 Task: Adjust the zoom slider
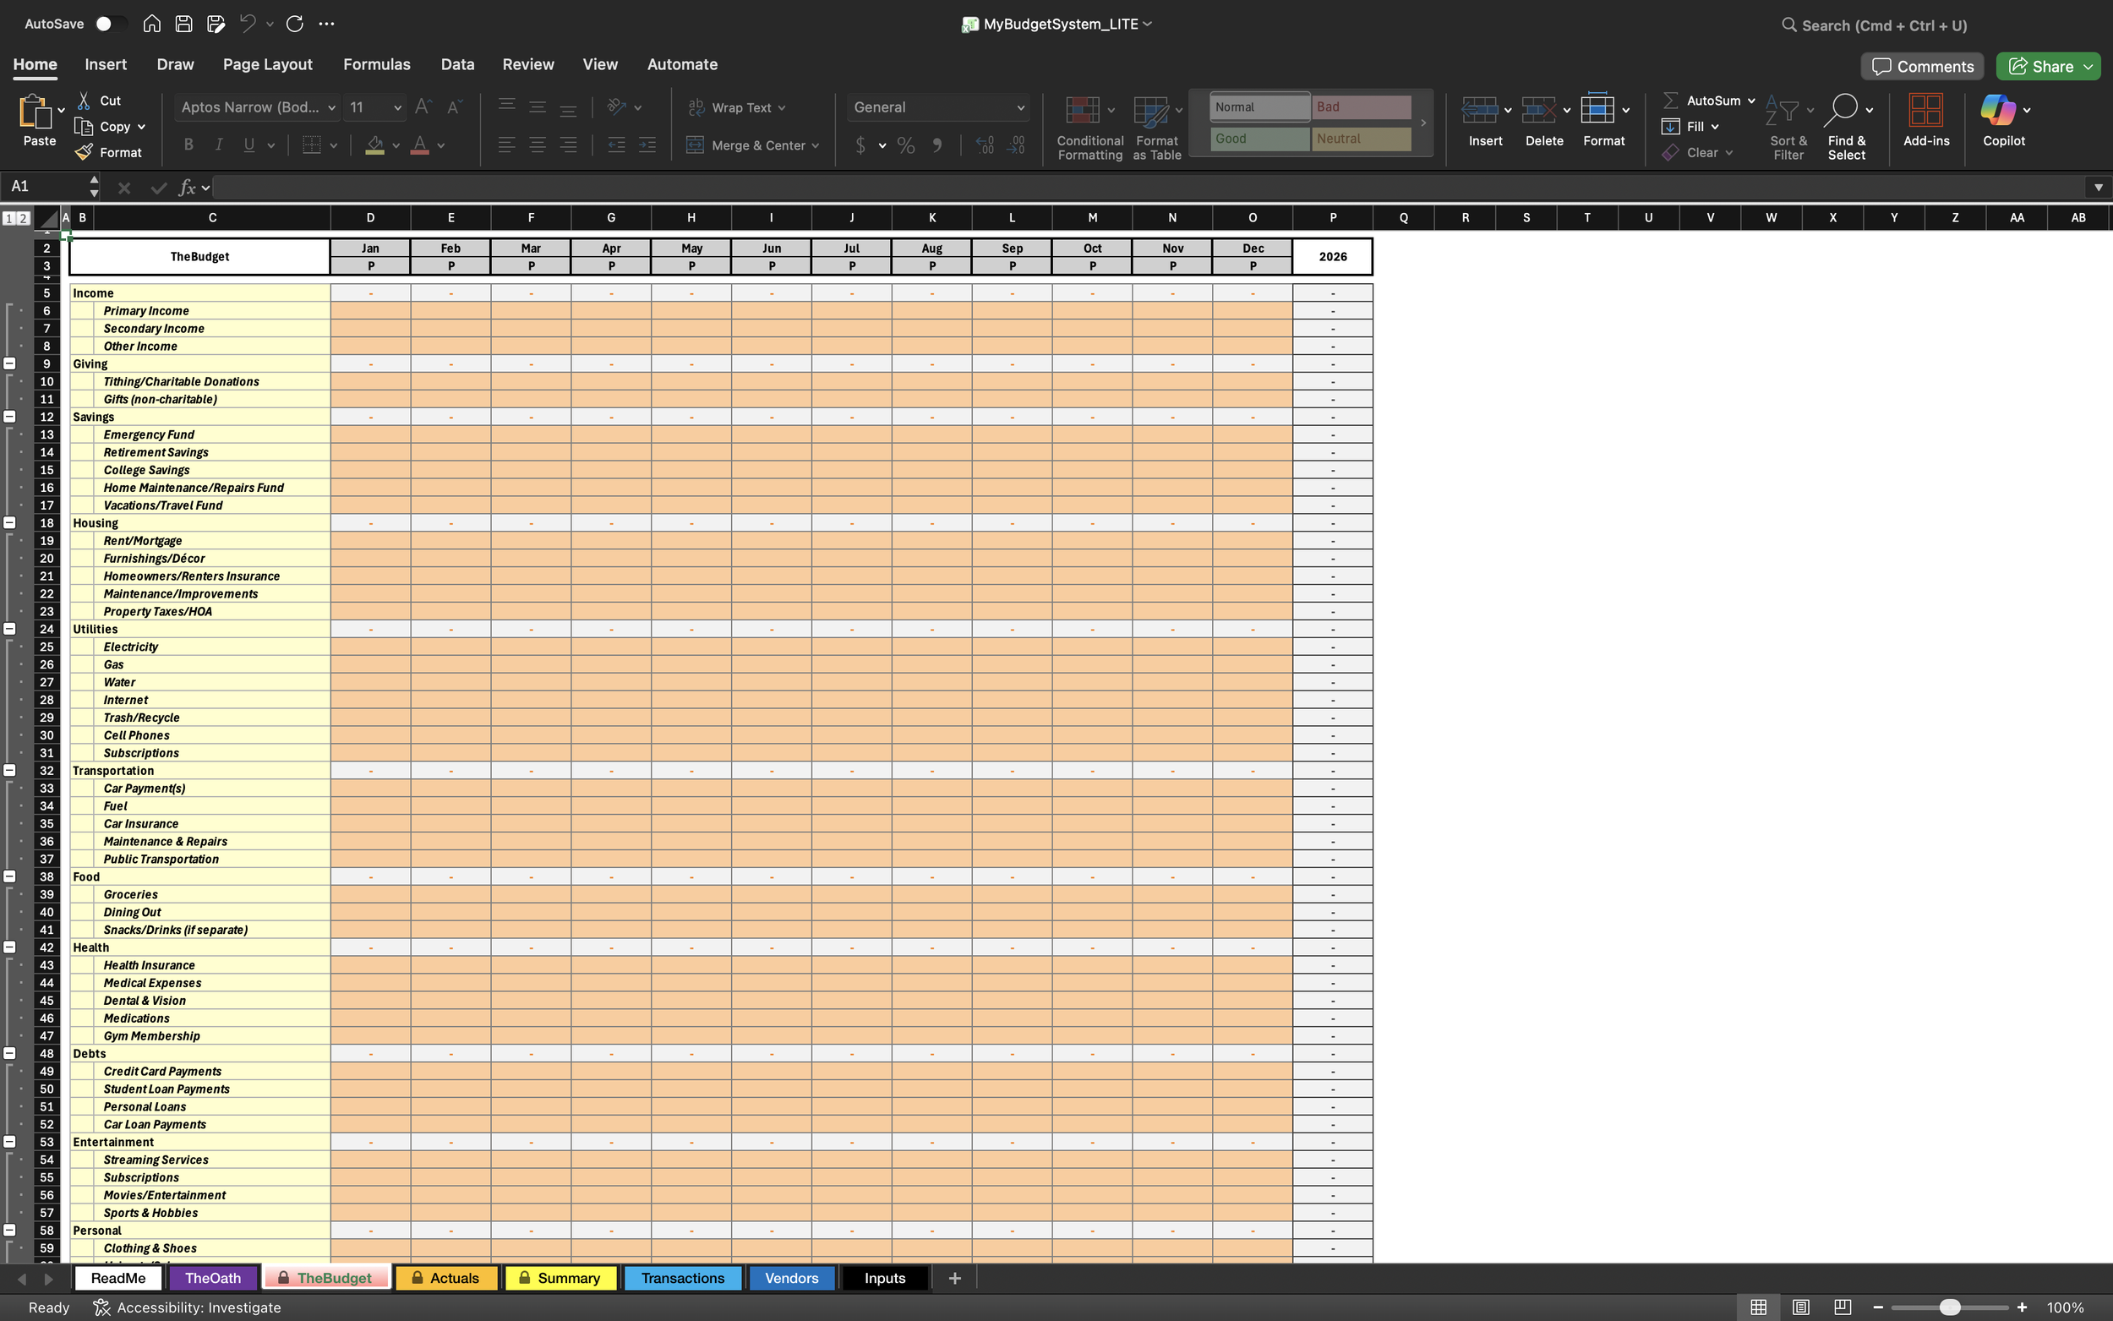pyautogui.click(x=1951, y=1307)
